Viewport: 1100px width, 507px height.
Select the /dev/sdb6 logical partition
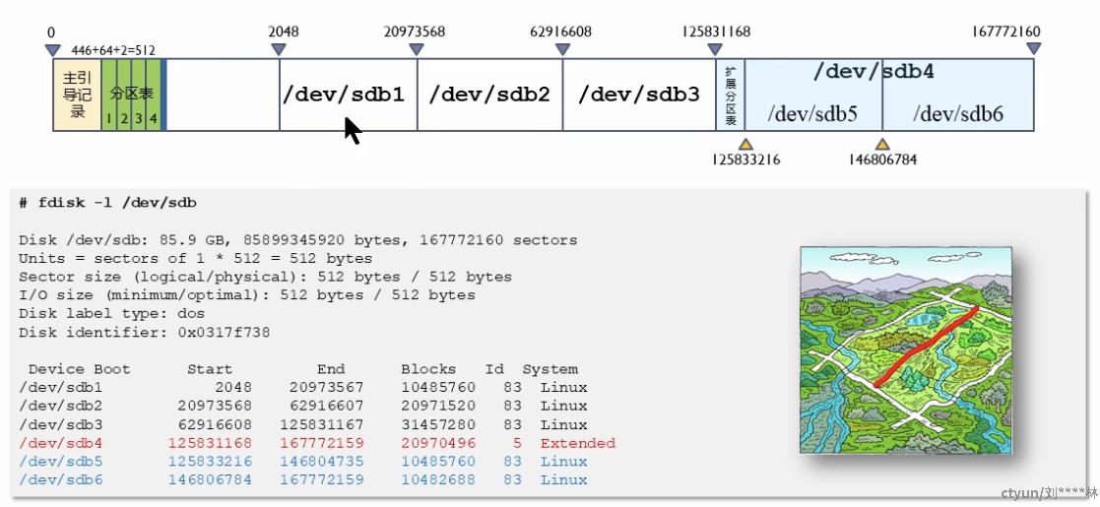point(958,113)
